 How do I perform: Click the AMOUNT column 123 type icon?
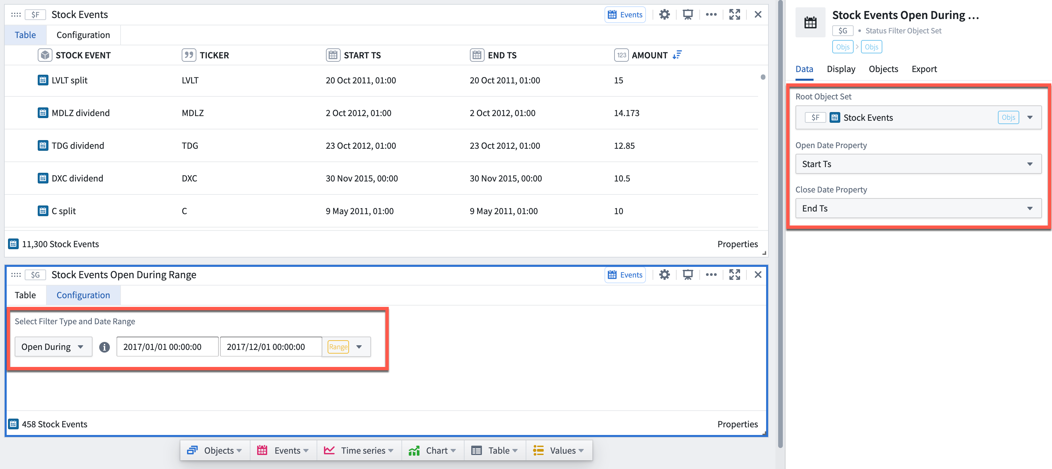coord(621,55)
